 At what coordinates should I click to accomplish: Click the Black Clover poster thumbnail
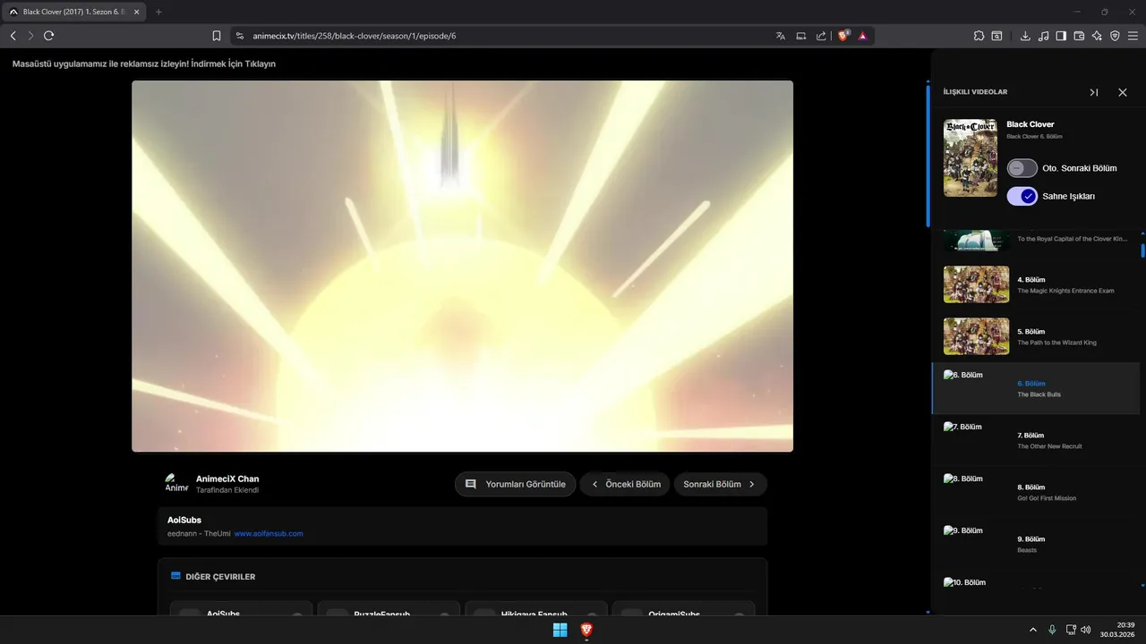coord(971,158)
